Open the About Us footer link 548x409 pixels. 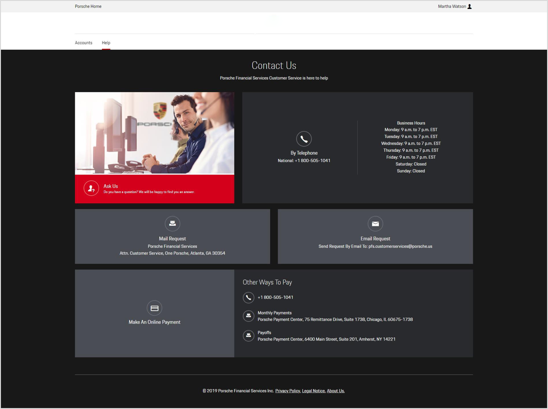(336, 391)
